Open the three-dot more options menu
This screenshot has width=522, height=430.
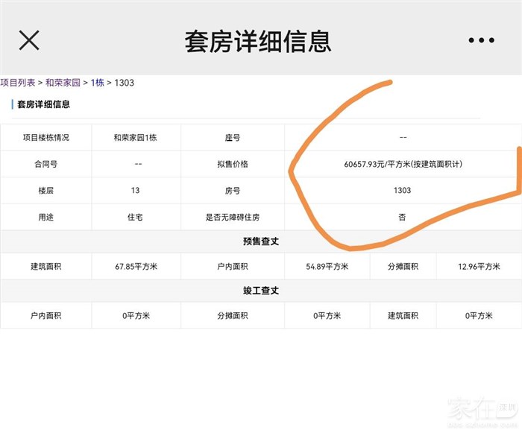[x=481, y=40]
